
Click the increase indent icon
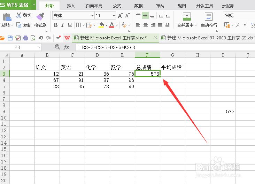coord(168,15)
